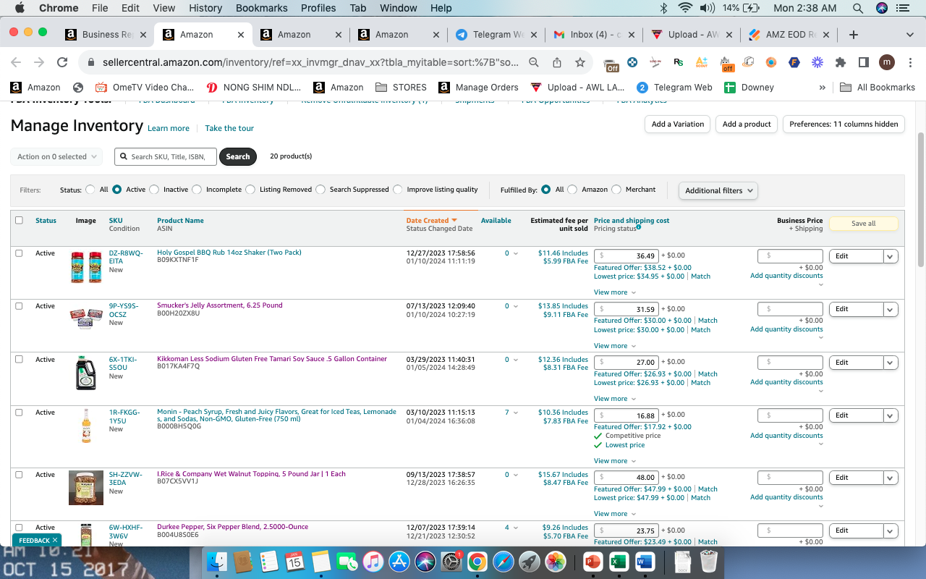Open the App Store from the Dock

[x=399, y=562]
